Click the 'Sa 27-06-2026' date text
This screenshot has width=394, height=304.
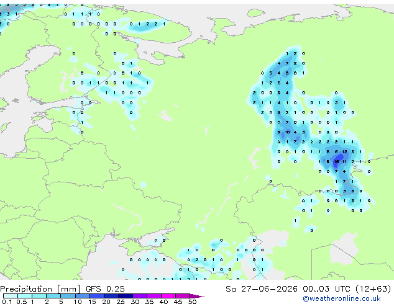262,289
